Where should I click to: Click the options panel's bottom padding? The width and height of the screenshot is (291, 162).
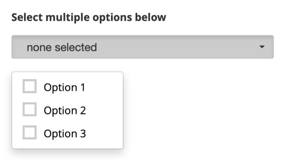pos(67,145)
